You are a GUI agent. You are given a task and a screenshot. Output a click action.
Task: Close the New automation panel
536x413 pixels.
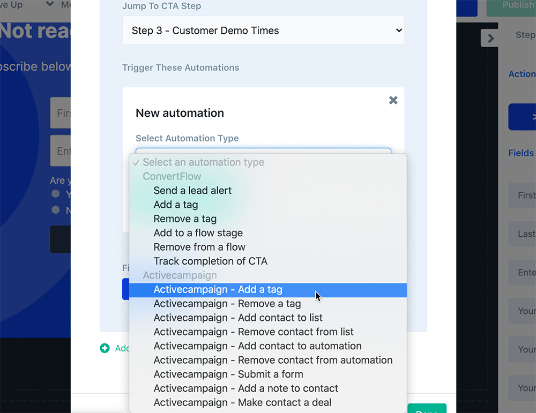pyautogui.click(x=393, y=100)
